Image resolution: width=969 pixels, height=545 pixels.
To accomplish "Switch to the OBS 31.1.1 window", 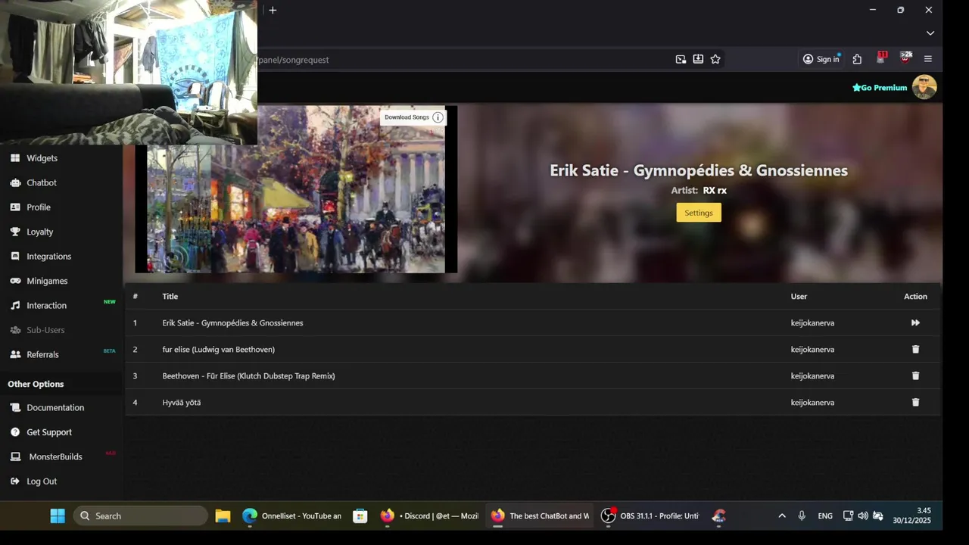I will [650, 515].
